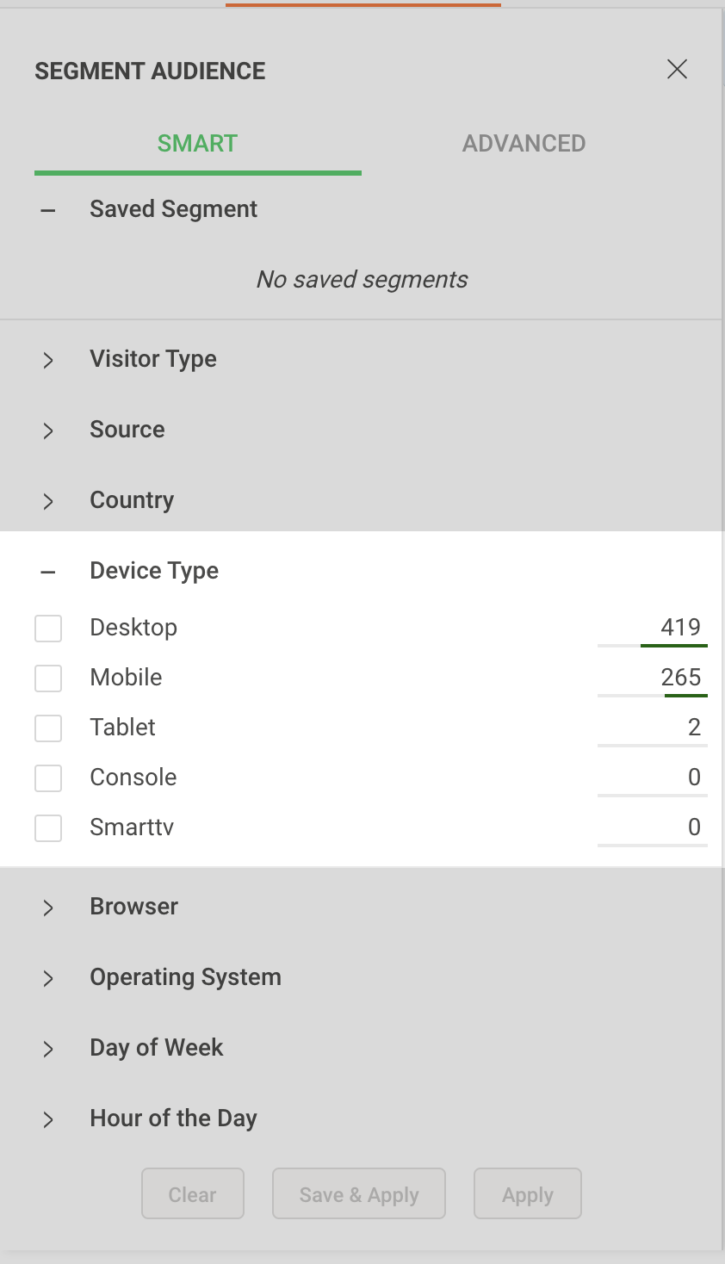
Task: Enable the Mobile checkbox
Action: [48, 678]
